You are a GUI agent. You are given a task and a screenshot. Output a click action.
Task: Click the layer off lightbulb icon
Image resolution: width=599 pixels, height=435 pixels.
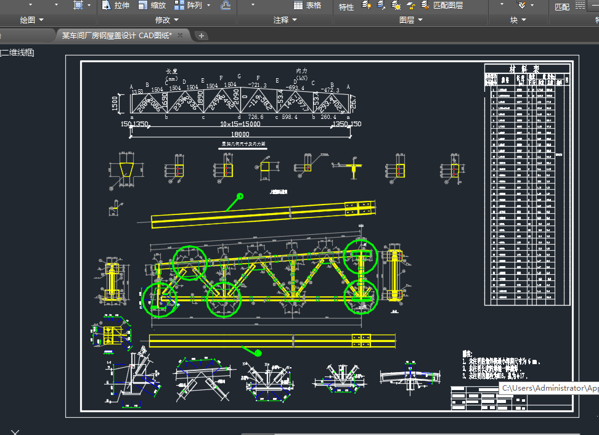point(366,5)
